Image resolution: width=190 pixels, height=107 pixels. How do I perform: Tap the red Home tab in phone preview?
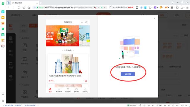[50, 90]
